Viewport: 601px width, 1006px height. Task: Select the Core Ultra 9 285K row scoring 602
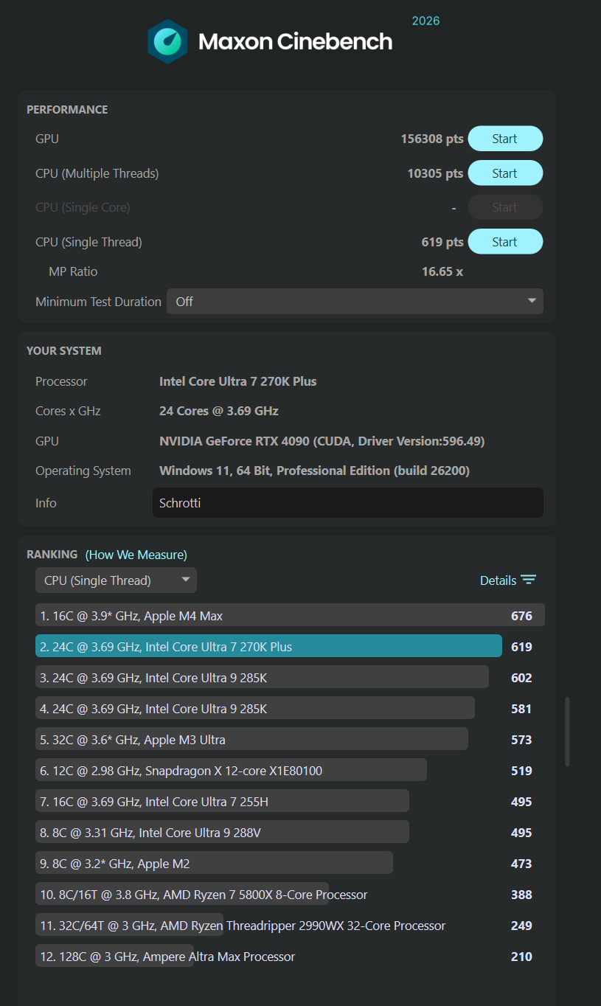pos(262,678)
